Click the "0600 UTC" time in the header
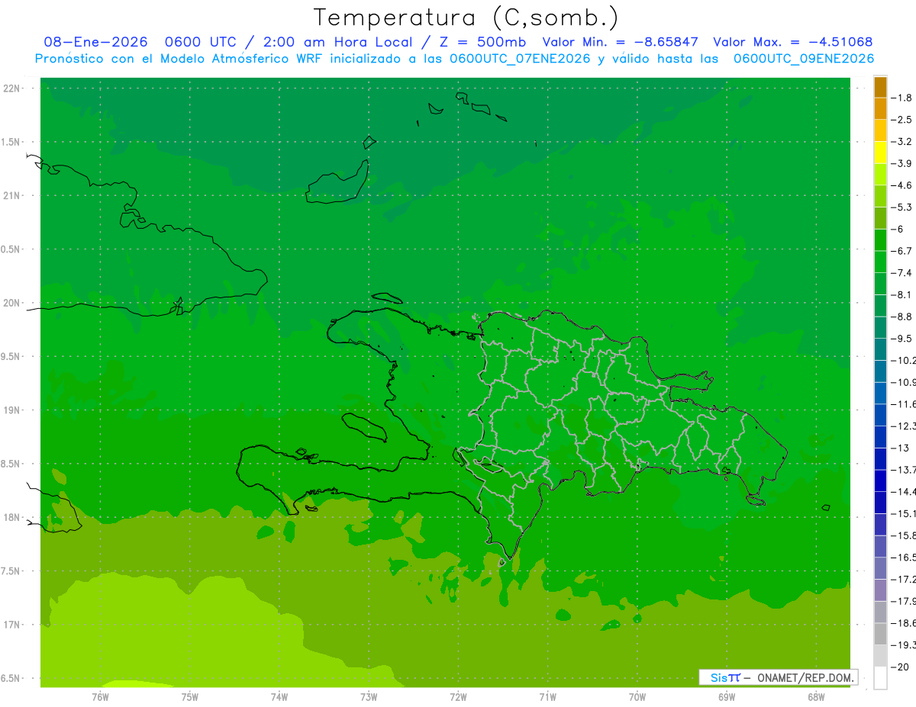Screen dimensions: 916x707 point(201,43)
